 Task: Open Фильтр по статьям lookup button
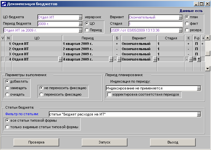coord(199,114)
